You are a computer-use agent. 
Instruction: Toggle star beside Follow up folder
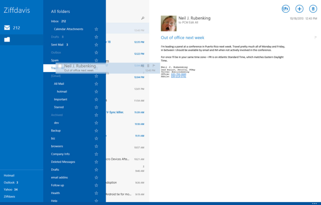96,186
